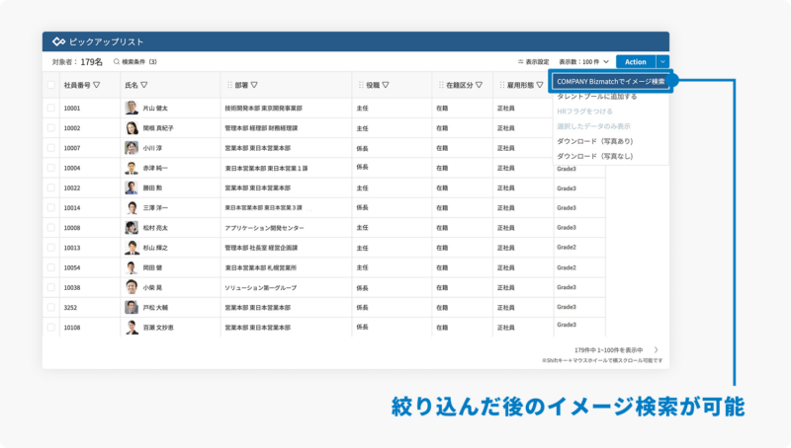The image size is (791, 448).
Task: Open the 部署 column filter triangle
Action: [254, 85]
